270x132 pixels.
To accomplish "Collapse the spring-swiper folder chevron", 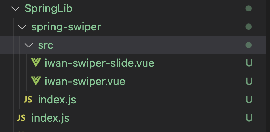I will pyautogui.click(x=22, y=27).
